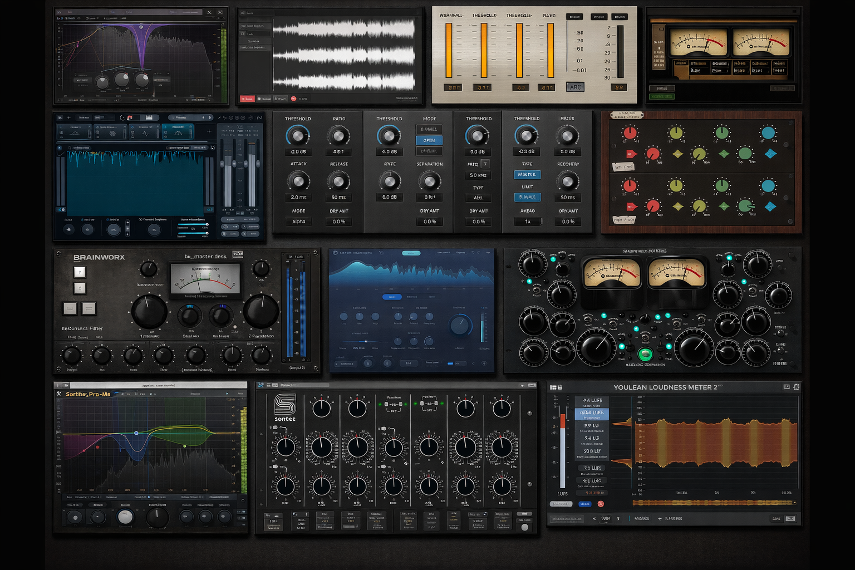Click the red diamond shape on analog EQ
855x570 pixels.
[x=631, y=154]
